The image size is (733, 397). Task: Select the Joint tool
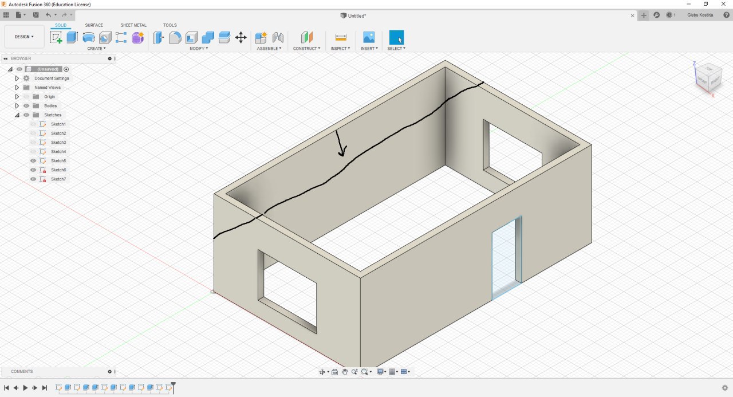point(278,38)
